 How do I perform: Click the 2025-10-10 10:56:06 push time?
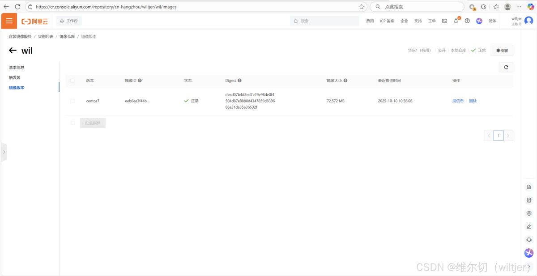click(395, 101)
